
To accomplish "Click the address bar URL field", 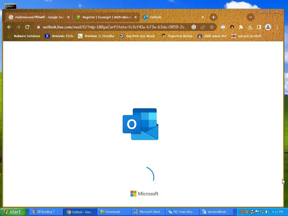I will tap(115, 27).
